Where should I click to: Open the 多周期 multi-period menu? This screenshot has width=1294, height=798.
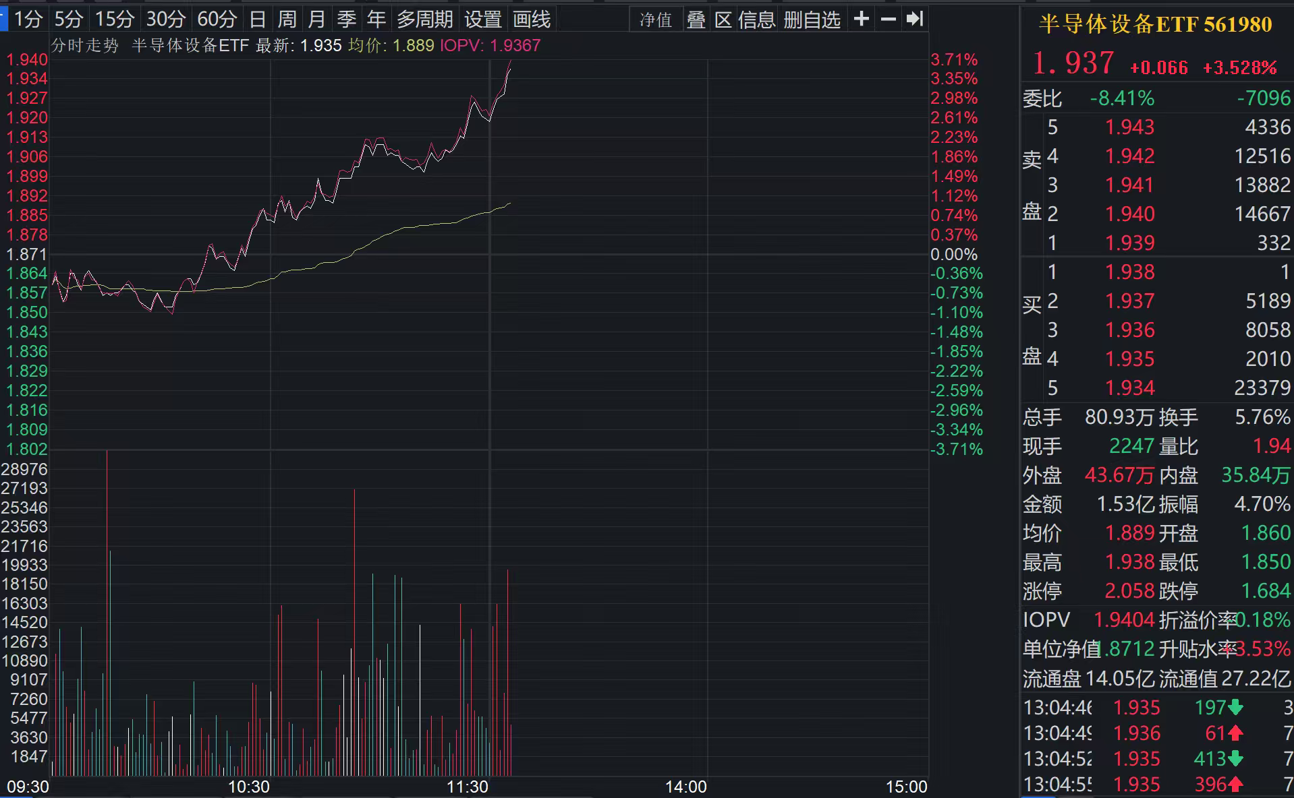pyautogui.click(x=424, y=20)
